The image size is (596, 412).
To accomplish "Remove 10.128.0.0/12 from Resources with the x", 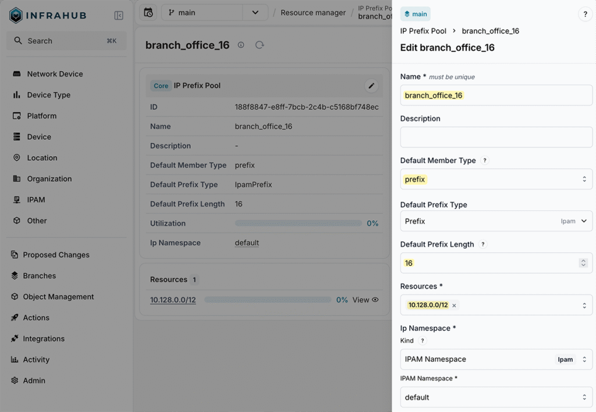I will point(455,305).
